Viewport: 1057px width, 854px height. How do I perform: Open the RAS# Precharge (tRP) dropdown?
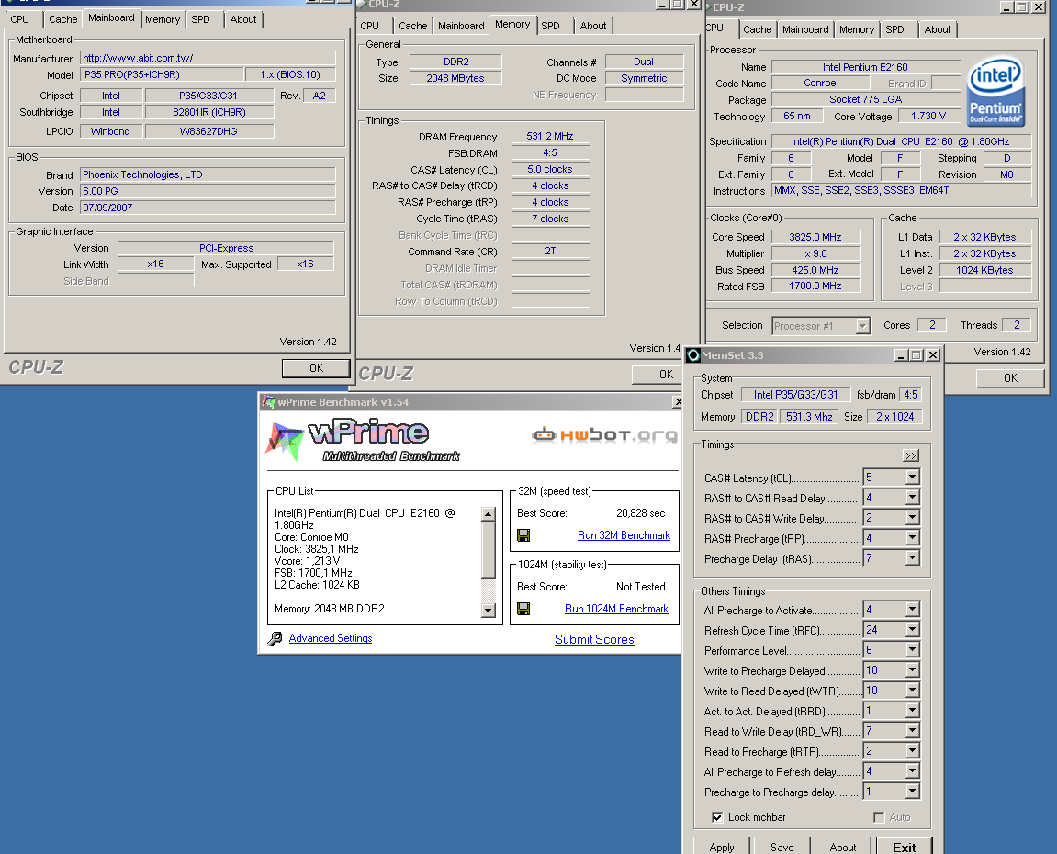tap(912, 538)
